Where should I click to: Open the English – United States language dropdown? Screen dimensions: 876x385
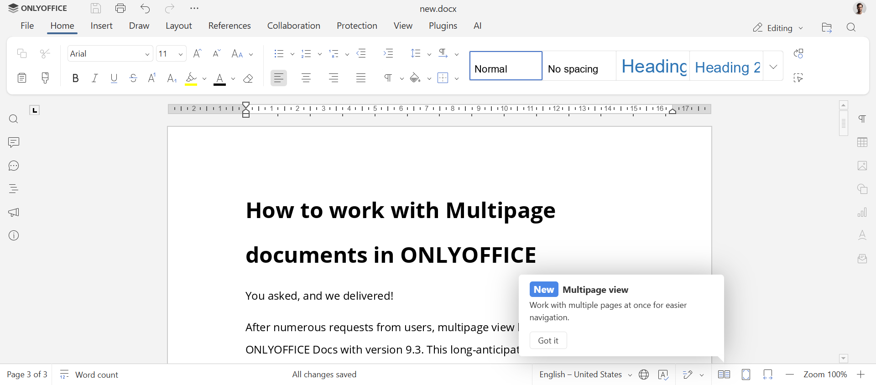[x=585, y=375]
